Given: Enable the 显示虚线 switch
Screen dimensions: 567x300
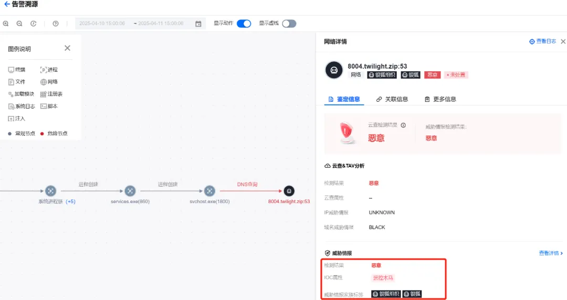Looking at the screenshot, I should (289, 24).
